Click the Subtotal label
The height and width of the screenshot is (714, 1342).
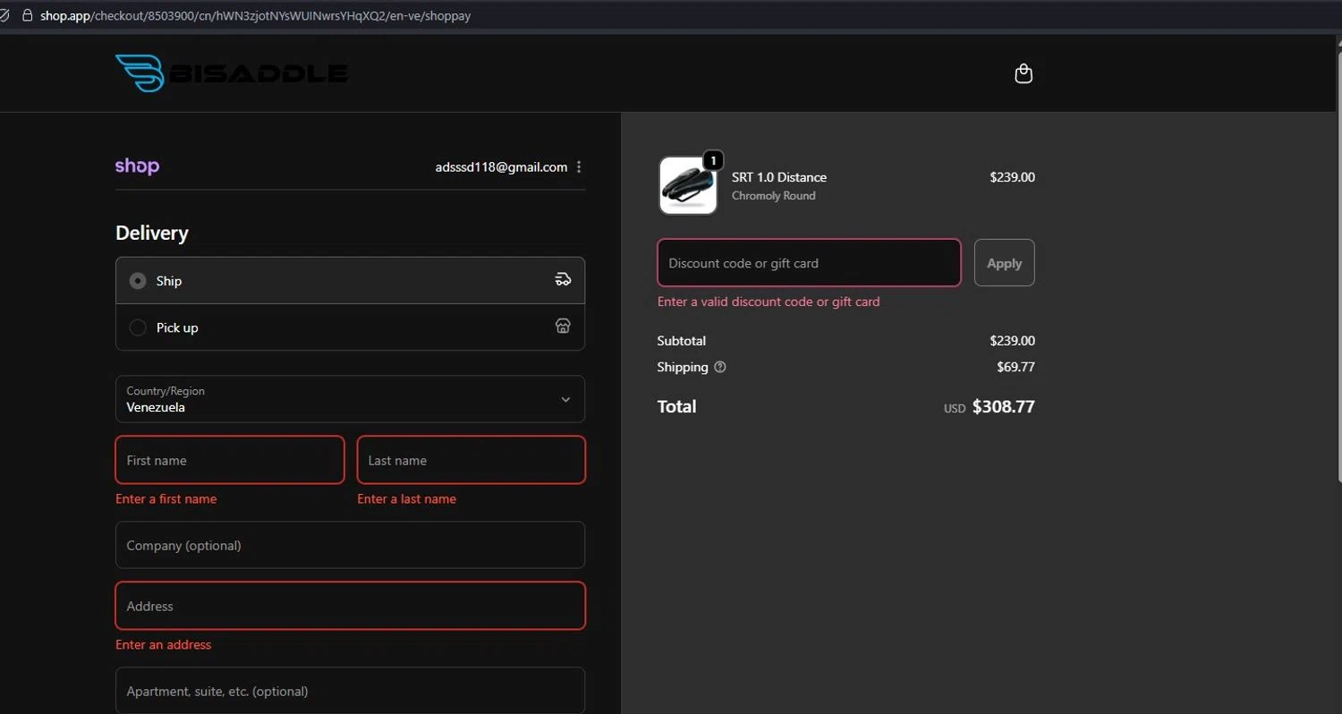[682, 341]
